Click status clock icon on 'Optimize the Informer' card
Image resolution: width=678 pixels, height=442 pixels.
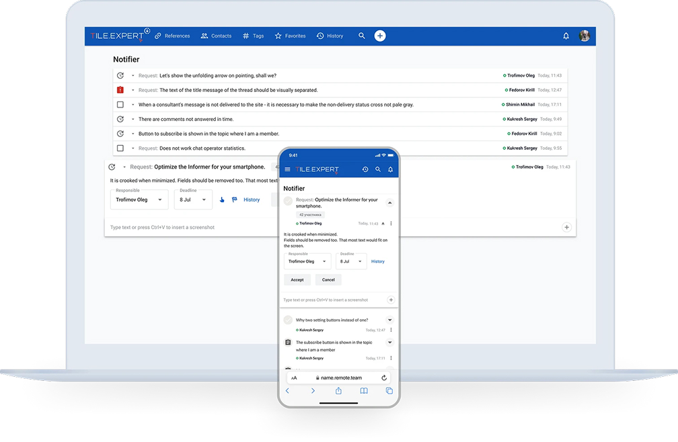tap(112, 167)
